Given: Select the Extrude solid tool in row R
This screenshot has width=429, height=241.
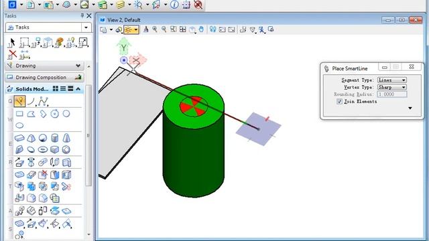Looking at the screenshot, I should click(x=19, y=162).
